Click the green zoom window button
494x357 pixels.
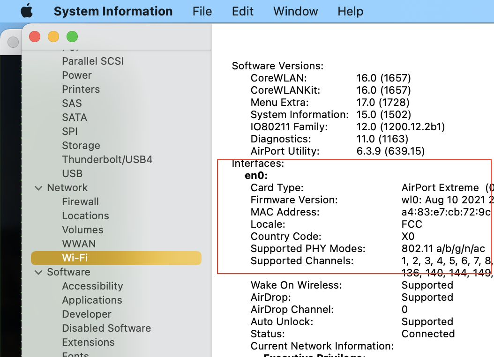(x=72, y=37)
